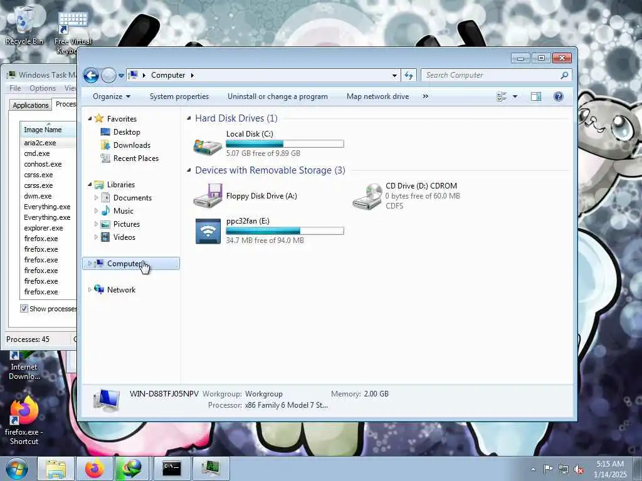Select Downloads under Favorites
This screenshot has width=642, height=481.
[132, 145]
